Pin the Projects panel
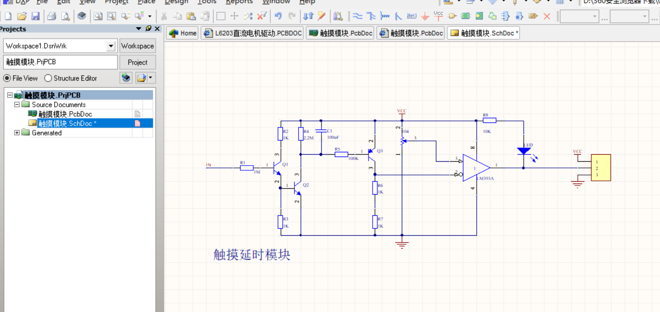The width and height of the screenshot is (660, 312). 148,29
